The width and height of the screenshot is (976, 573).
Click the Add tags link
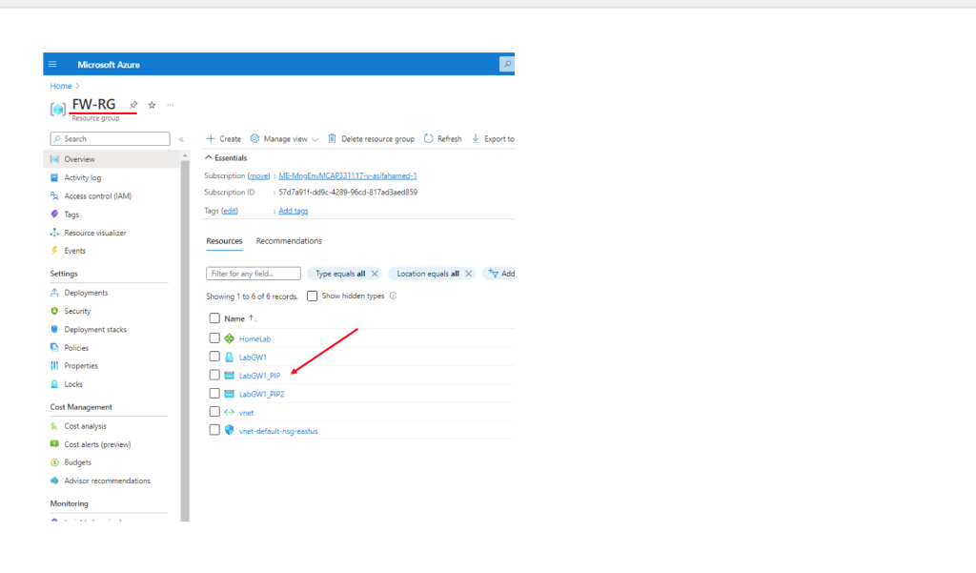[x=292, y=211]
